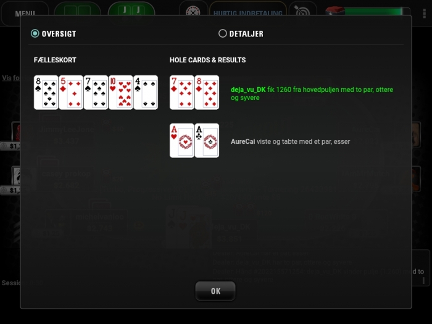Screen dimensions: 432x324
Task: Switch to the table tab showing J J
Action: tap(131, 10)
